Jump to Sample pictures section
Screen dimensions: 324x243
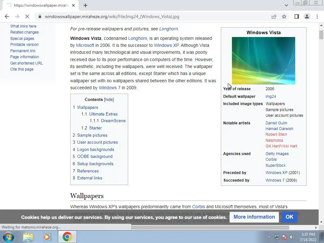pyautogui.click(x=92, y=135)
